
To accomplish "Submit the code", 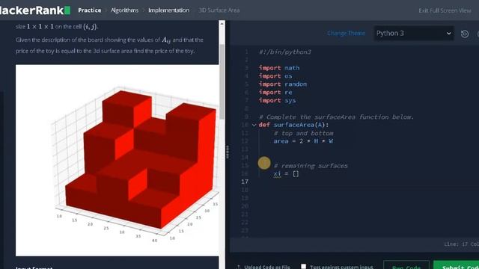I will pos(457,265).
